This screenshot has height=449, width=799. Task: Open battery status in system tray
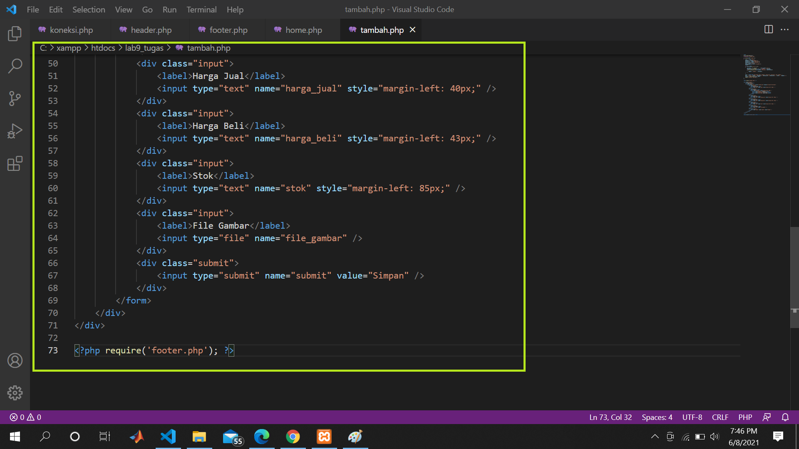[x=700, y=437]
